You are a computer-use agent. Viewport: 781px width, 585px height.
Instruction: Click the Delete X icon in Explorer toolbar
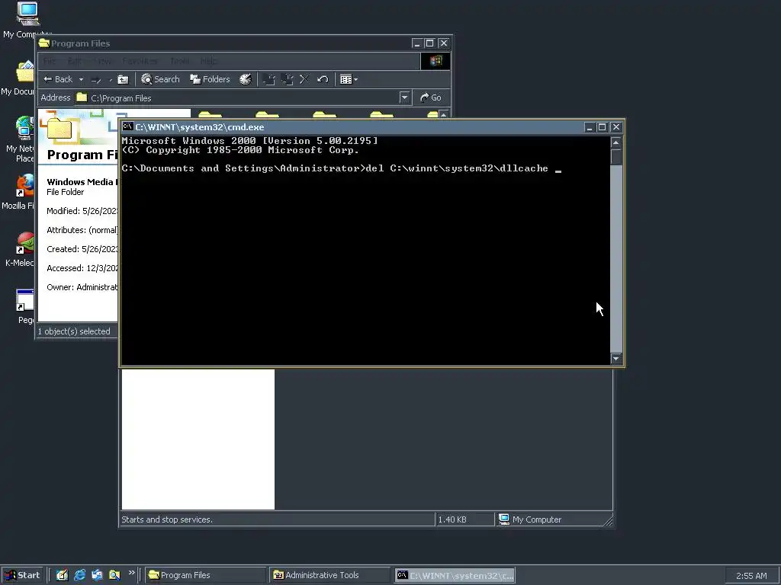[x=304, y=79]
